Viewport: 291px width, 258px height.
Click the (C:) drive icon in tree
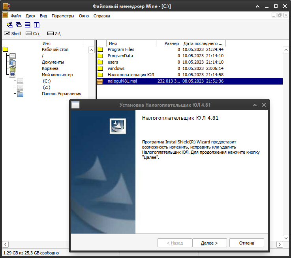coord(20,81)
